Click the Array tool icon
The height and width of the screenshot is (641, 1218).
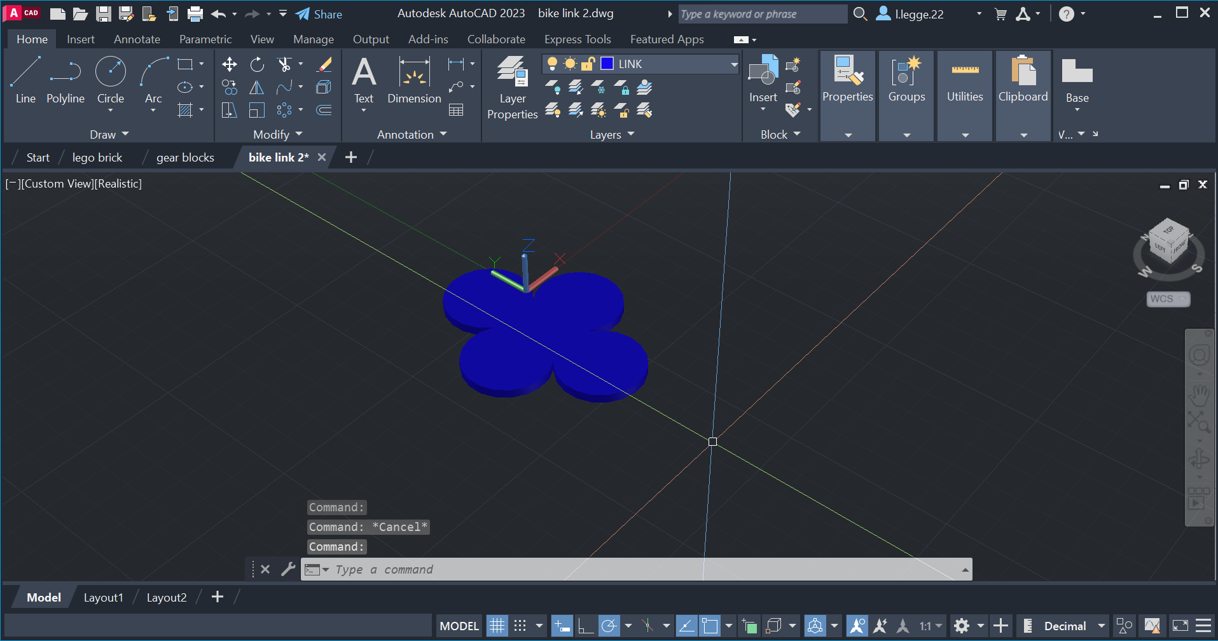284,110
